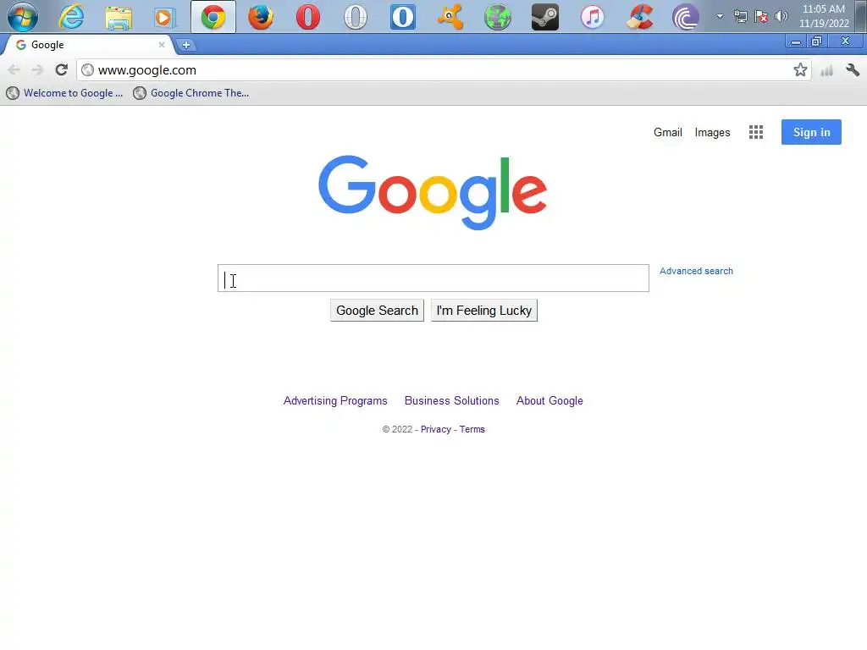The image size is (867, 650).
Task: Focus the Google search box
Action: [x=433, y=278]
